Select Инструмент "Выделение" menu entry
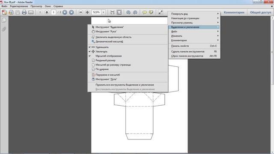The image size is (274, 154). [x=128, y=27]
